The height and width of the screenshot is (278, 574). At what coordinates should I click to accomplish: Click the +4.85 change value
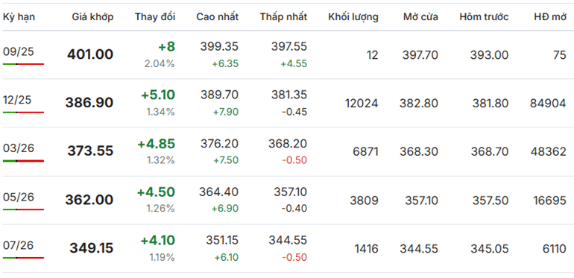157,144
